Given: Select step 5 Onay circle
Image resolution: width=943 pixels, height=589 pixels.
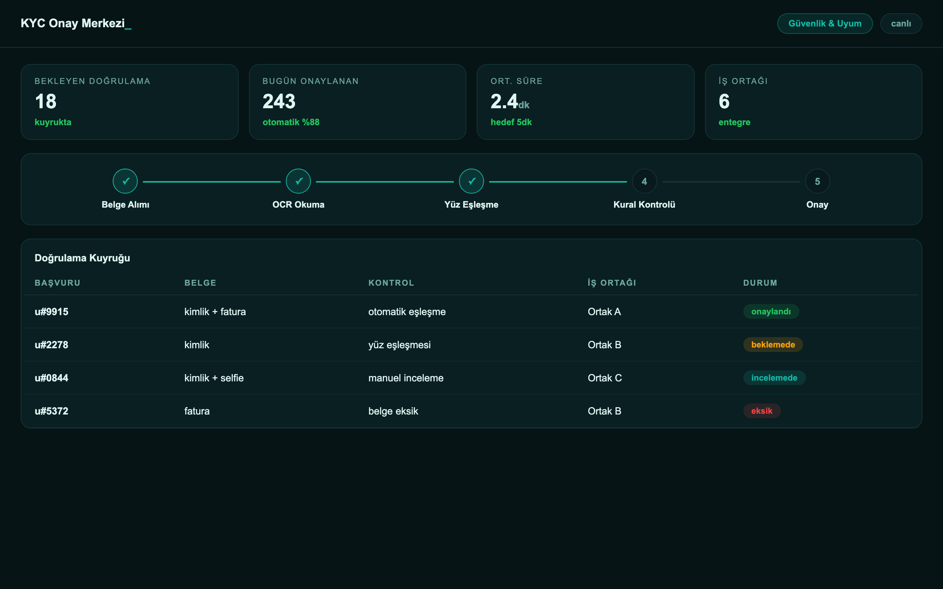Looking at the screenshot, I should tap(817, 181).
